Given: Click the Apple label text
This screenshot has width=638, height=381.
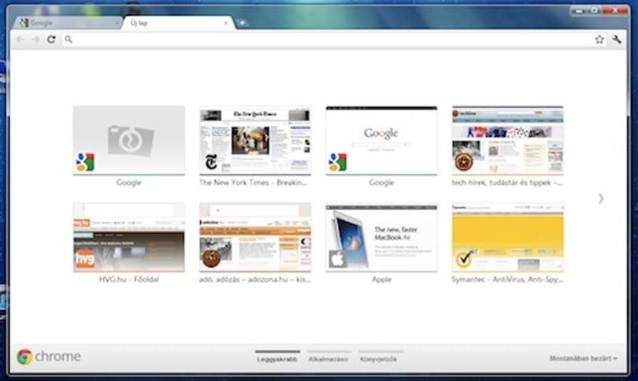Looking at the screenshot, I should 381,279.
